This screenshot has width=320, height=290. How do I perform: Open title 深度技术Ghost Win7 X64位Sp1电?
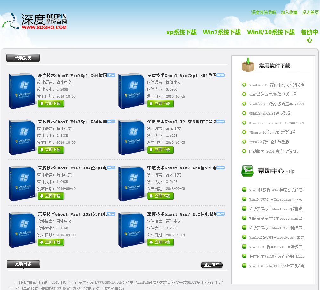(72, 168)
